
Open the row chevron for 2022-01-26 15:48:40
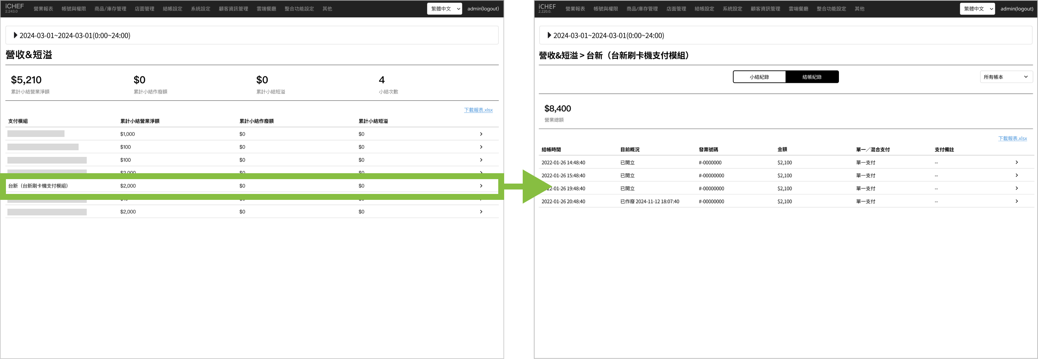(x=1016, y=175)
